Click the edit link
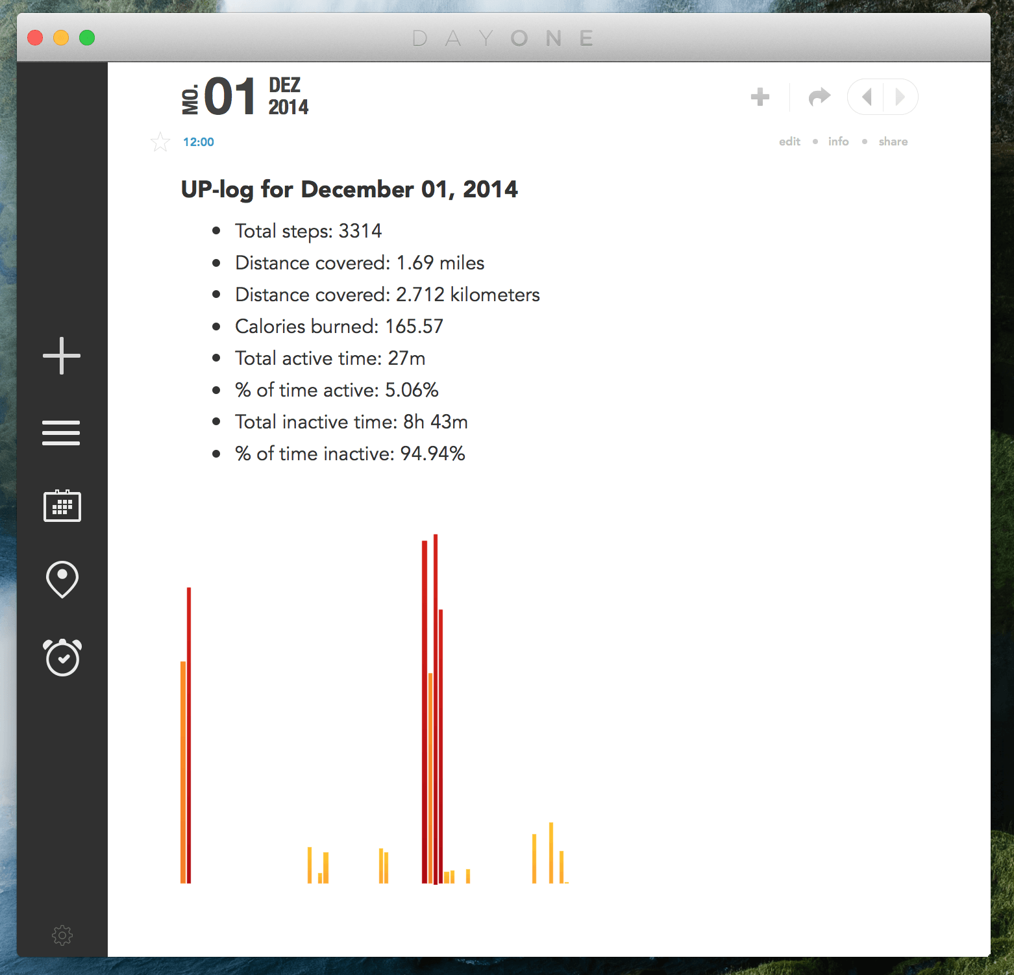The width and height of the screenshot is (1014, 975). point(789,142)
